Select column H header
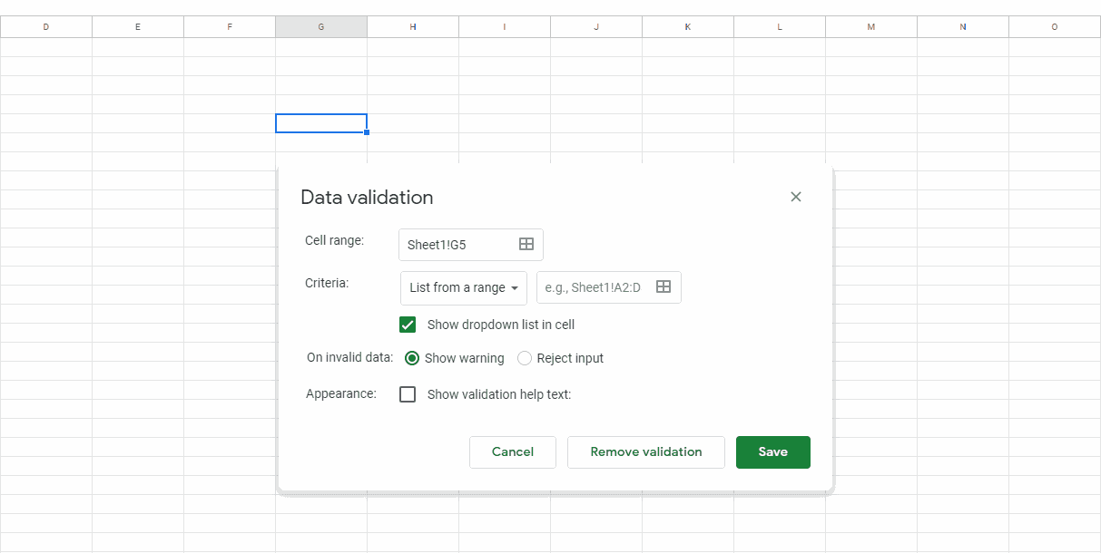1101x553 pixels. pyautogui.click(x=413, y=27)
